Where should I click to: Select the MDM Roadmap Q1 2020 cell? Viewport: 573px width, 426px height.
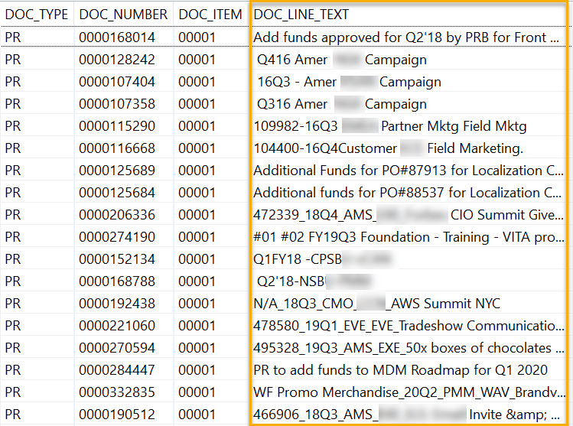click(x=400, y=370)
